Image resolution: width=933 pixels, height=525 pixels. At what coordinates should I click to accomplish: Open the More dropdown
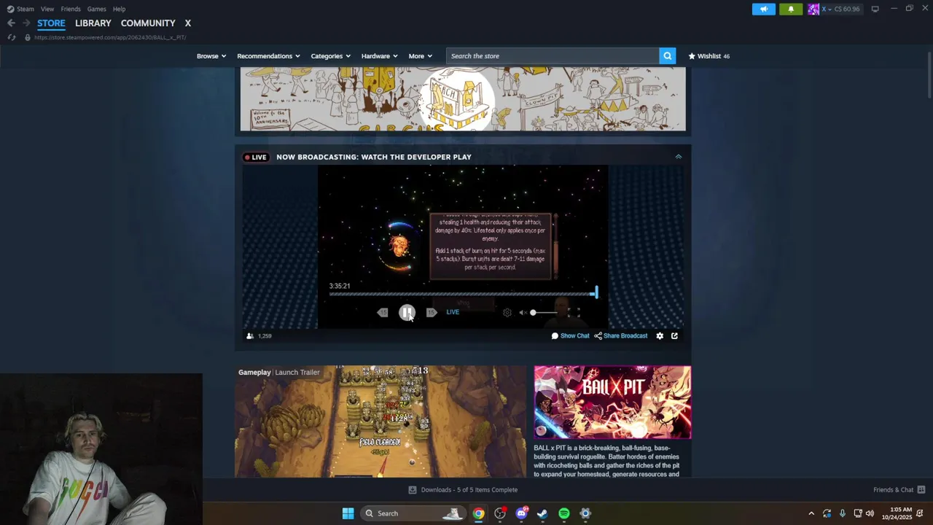click(420, 56)
